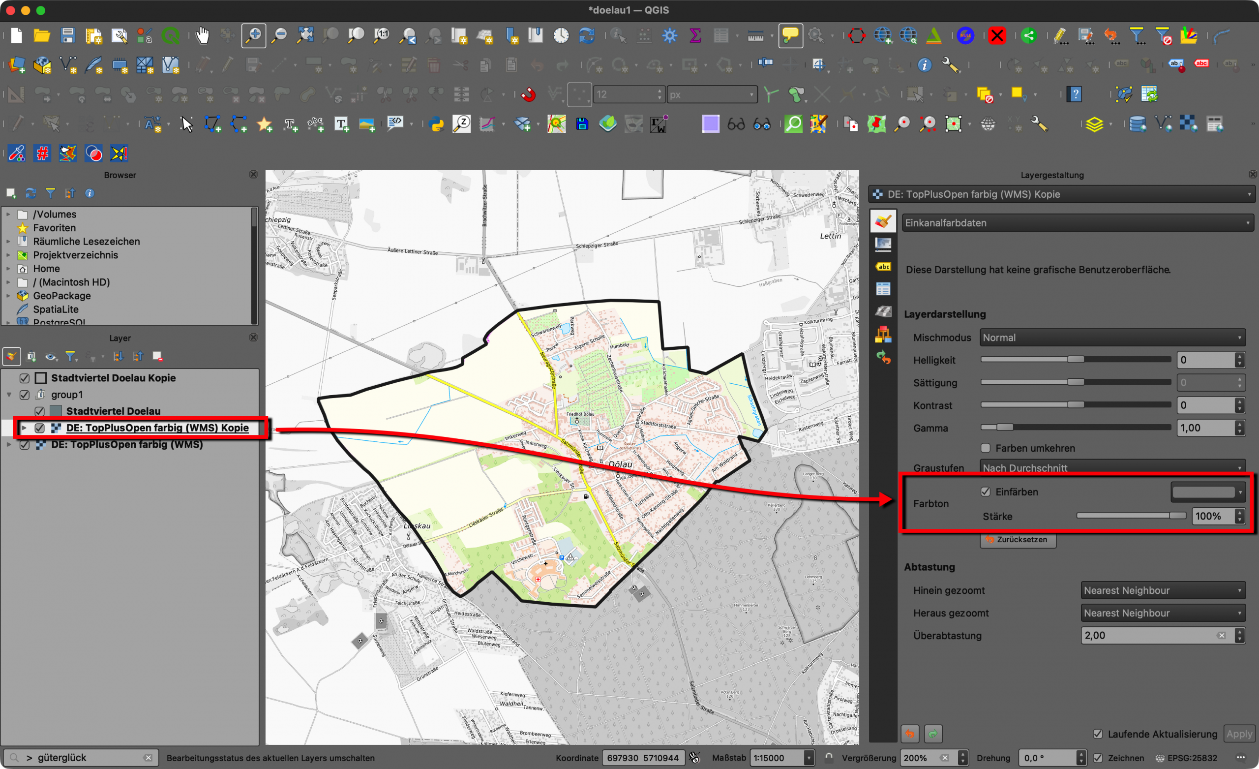Activate the Zoom Out magnifier tool
Image resolution: width=1259 pixels, height=769 pixels.
[x=279, y=36]
